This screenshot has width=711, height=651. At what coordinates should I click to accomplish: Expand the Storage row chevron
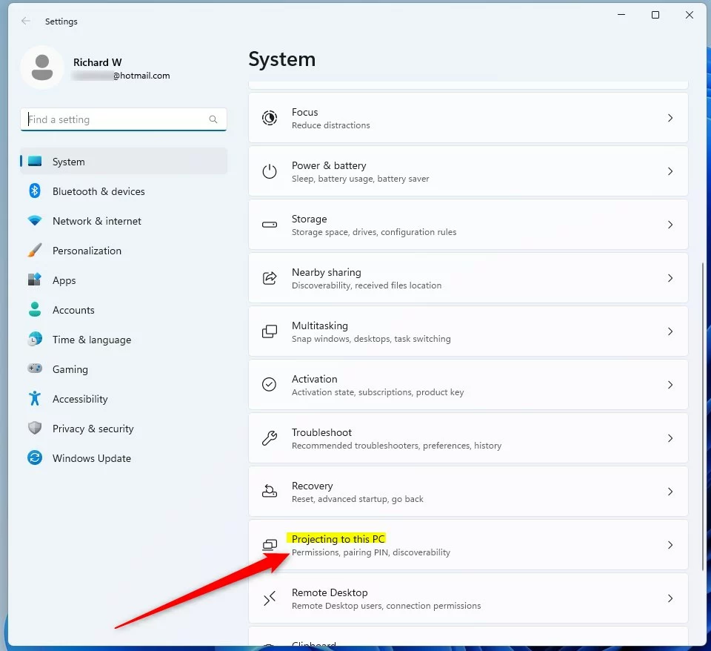pos(670,225)
